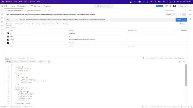
Task: Open Bootcamp in the status bar
Action: [x=167, y=107]
